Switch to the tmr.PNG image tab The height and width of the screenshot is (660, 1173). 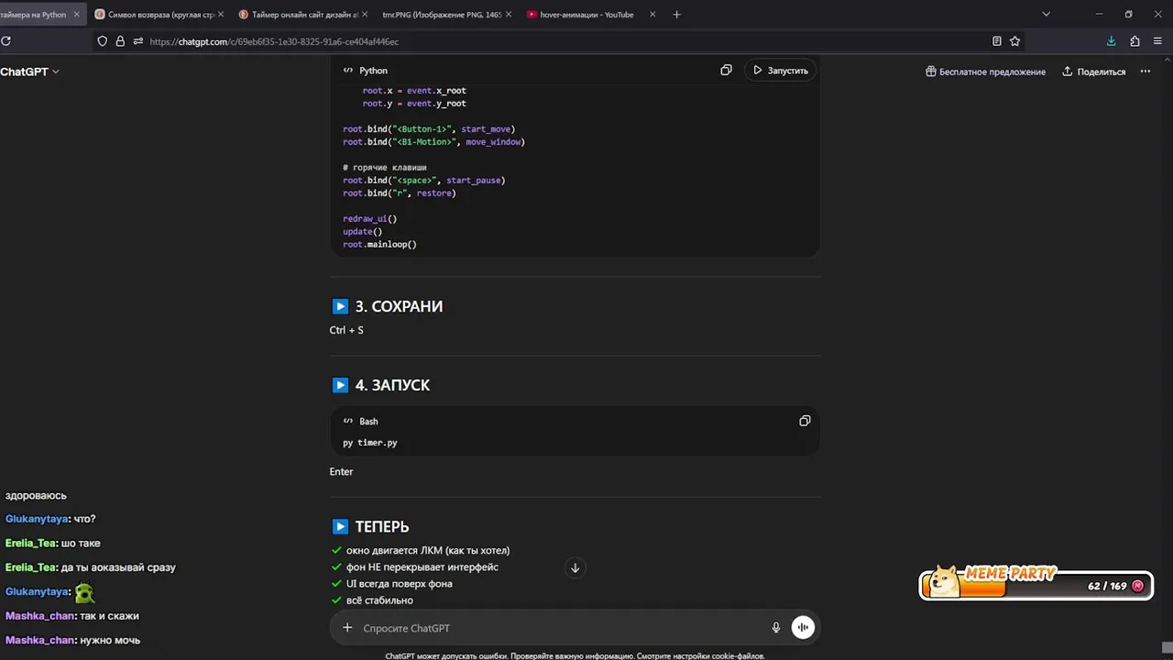coord(442,15)
